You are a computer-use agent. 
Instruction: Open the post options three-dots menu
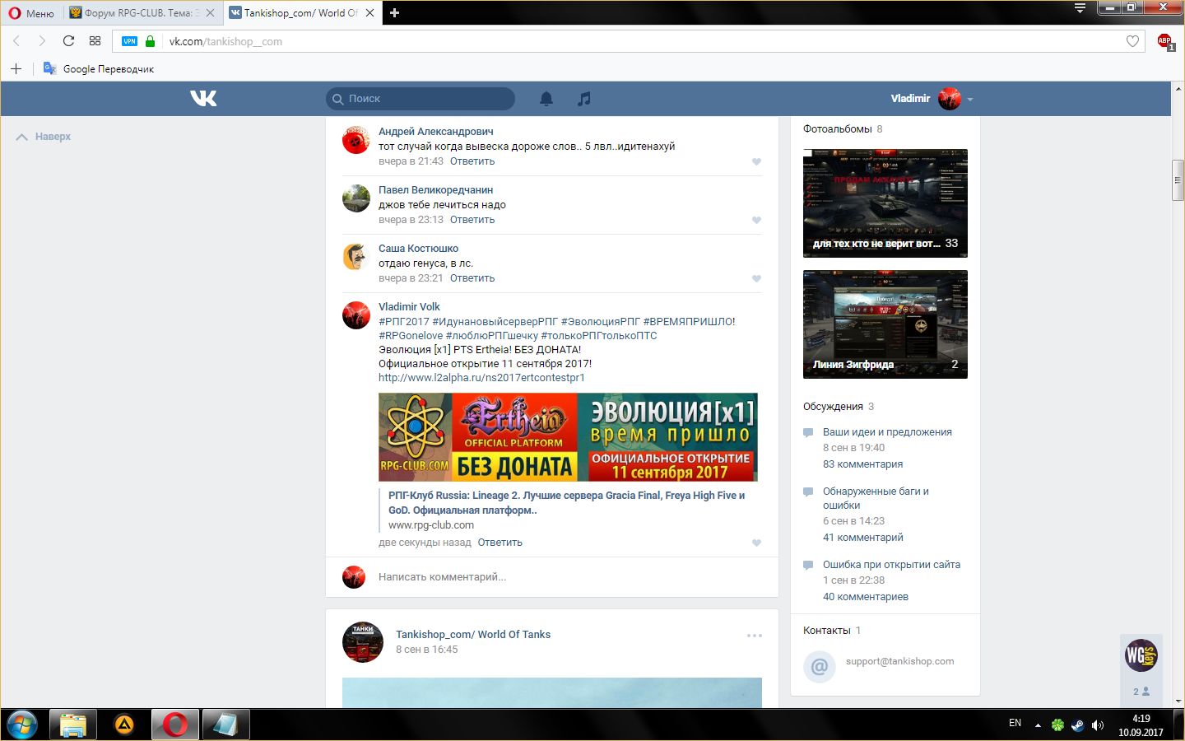pos(755,636)
